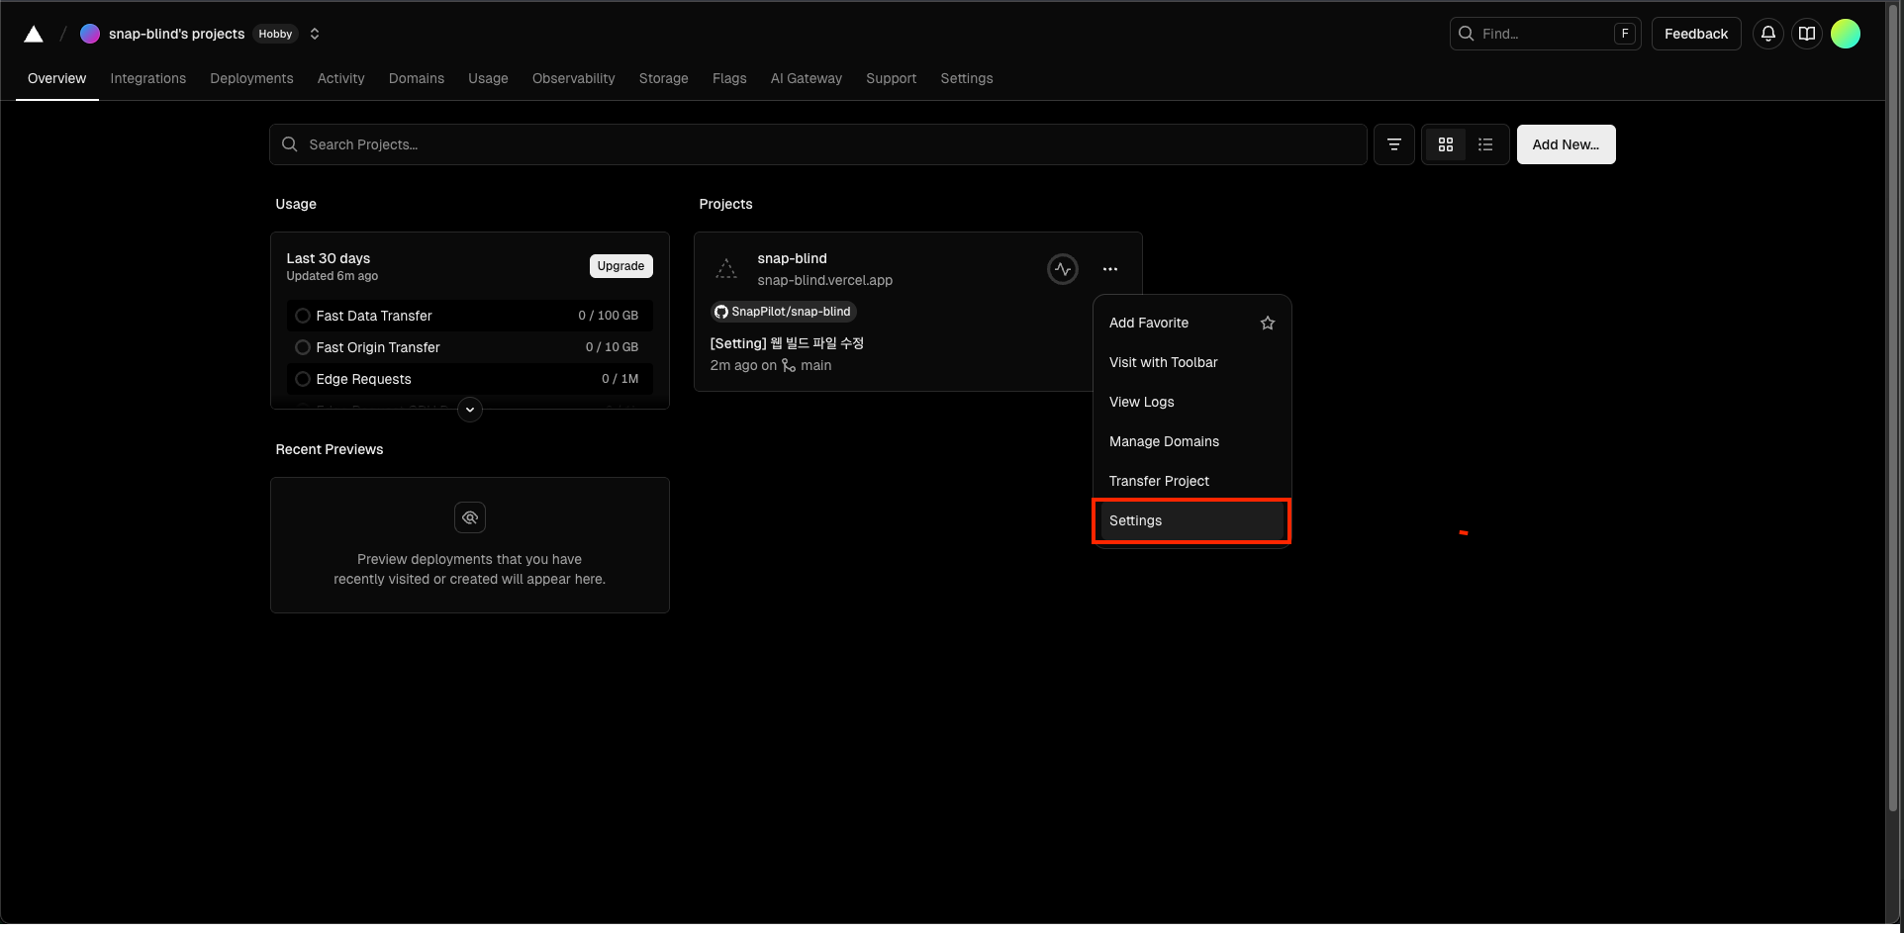1904x933 pixels.
Task: Focus the Search Projects field
Action: click(817, 144)
